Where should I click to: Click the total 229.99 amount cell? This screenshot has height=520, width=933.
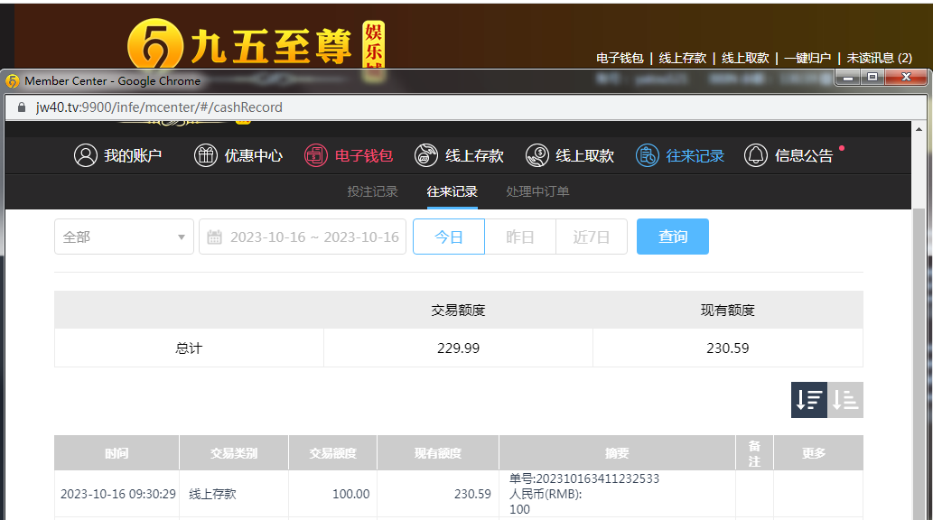pos(458,348)
